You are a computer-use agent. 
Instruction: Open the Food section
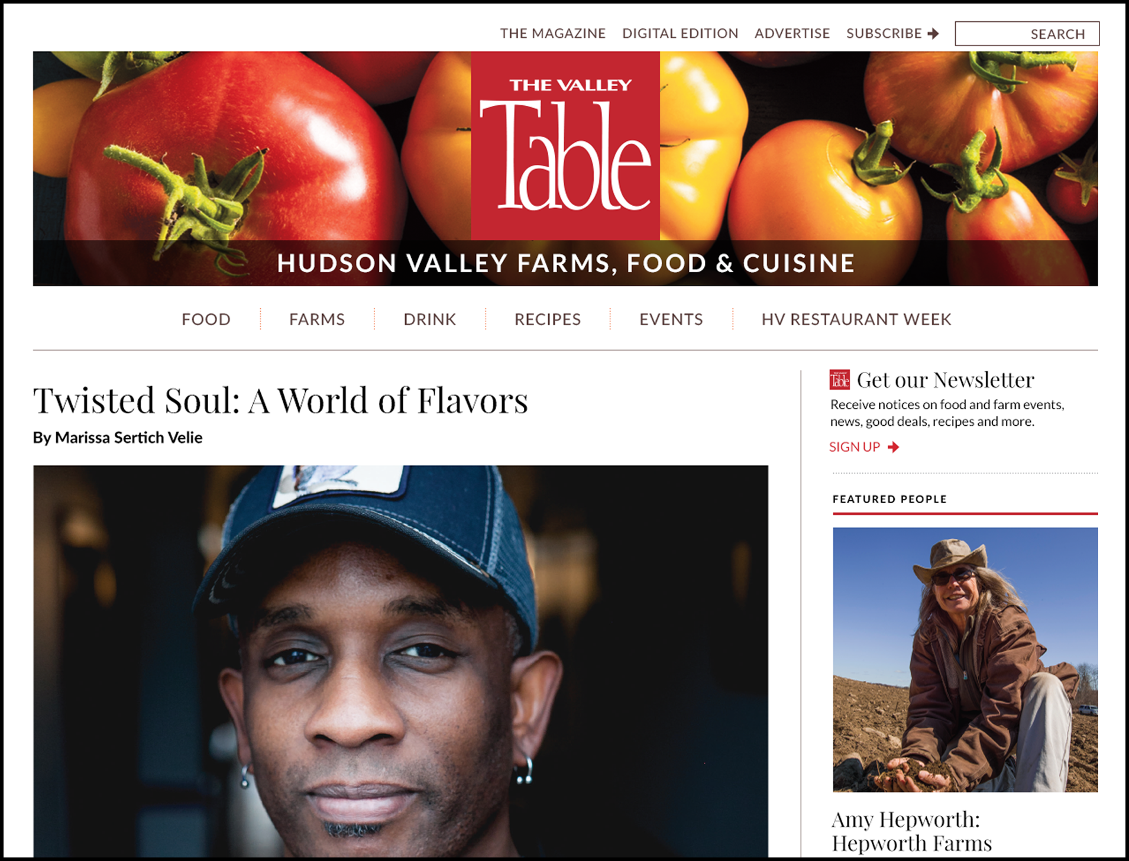(206, 319)
